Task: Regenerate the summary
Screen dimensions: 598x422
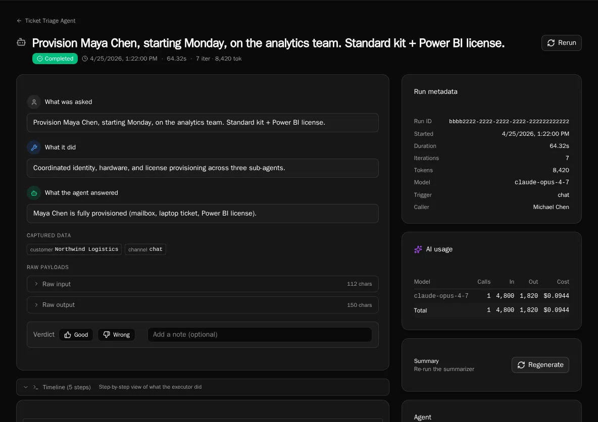Action: pyautogui.click(x=540, y=365)
